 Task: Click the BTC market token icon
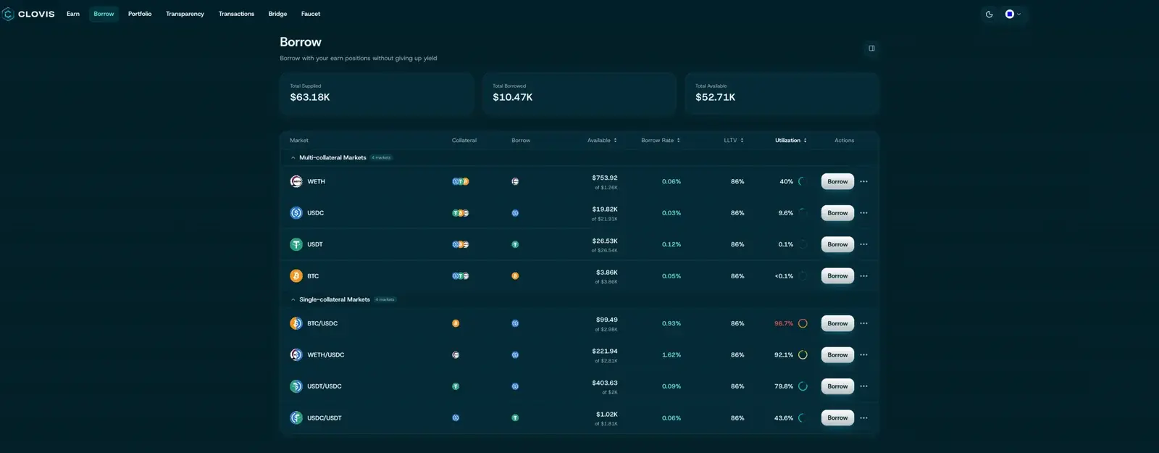296,276
